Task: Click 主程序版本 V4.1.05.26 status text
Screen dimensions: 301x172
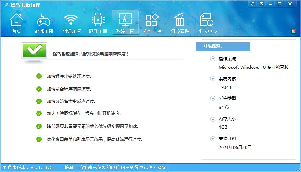Action: point(29,168)
